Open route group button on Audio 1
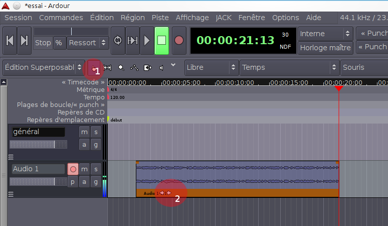388x226 pixels. pyautogui.click(x=96, y=182)
